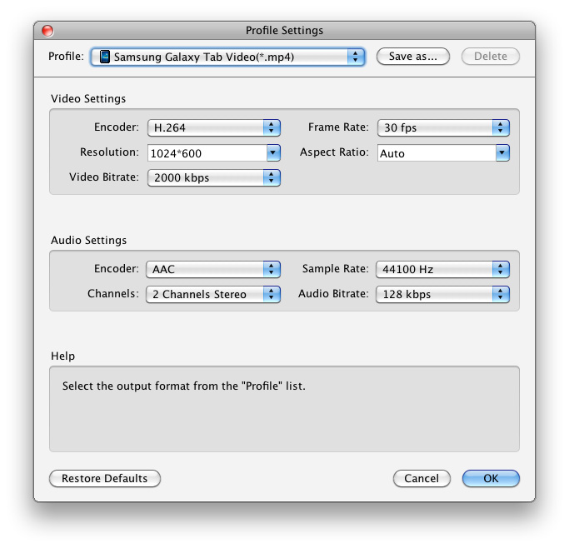The height and width of the screenshot is (548, 569).
Task: Click the Video Settings section heading
Action: pos(88,98)
